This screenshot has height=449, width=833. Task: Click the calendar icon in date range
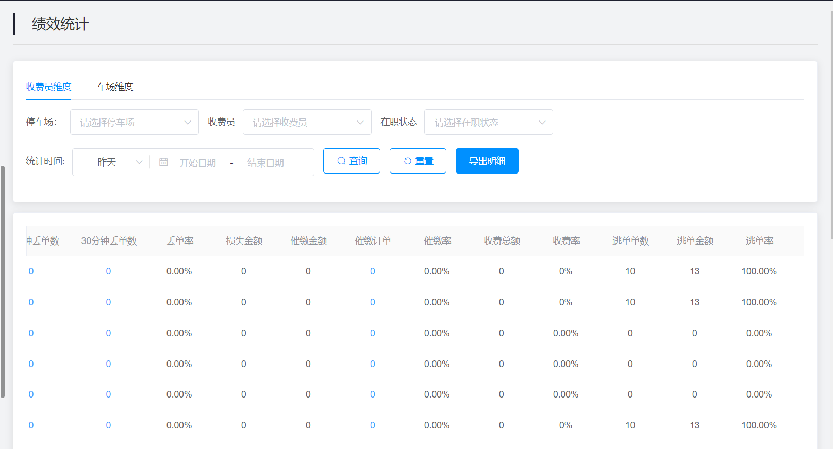[x=163, y=162]
